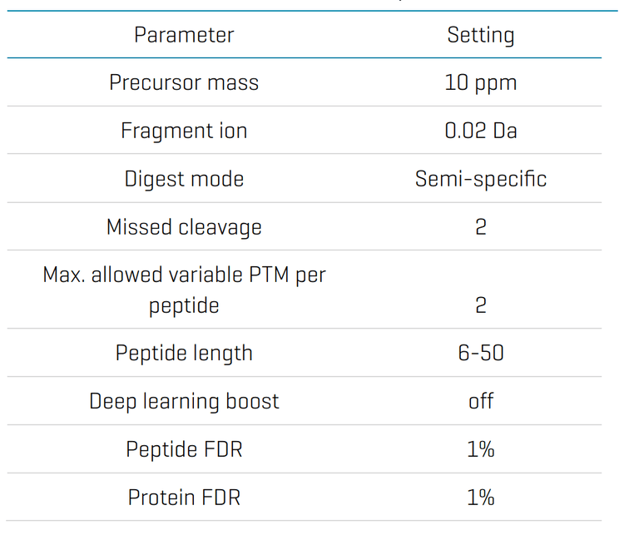Click the Parameter column header

pyautogui.click(x=184, y=35)
